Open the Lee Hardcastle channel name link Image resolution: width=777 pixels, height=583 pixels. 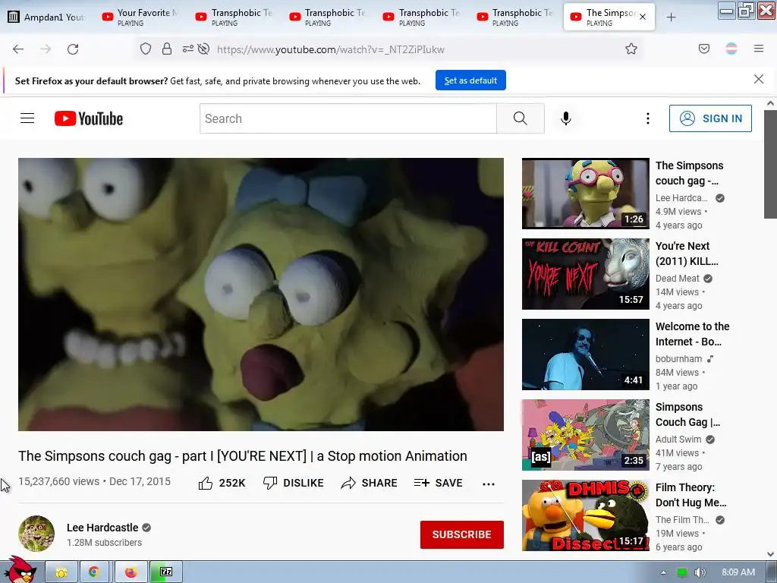coord(102,528)
